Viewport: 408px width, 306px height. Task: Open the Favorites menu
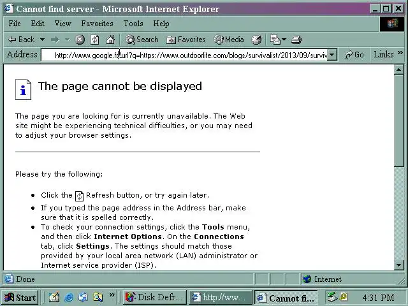pyautogui.click(x=97, y=24)
